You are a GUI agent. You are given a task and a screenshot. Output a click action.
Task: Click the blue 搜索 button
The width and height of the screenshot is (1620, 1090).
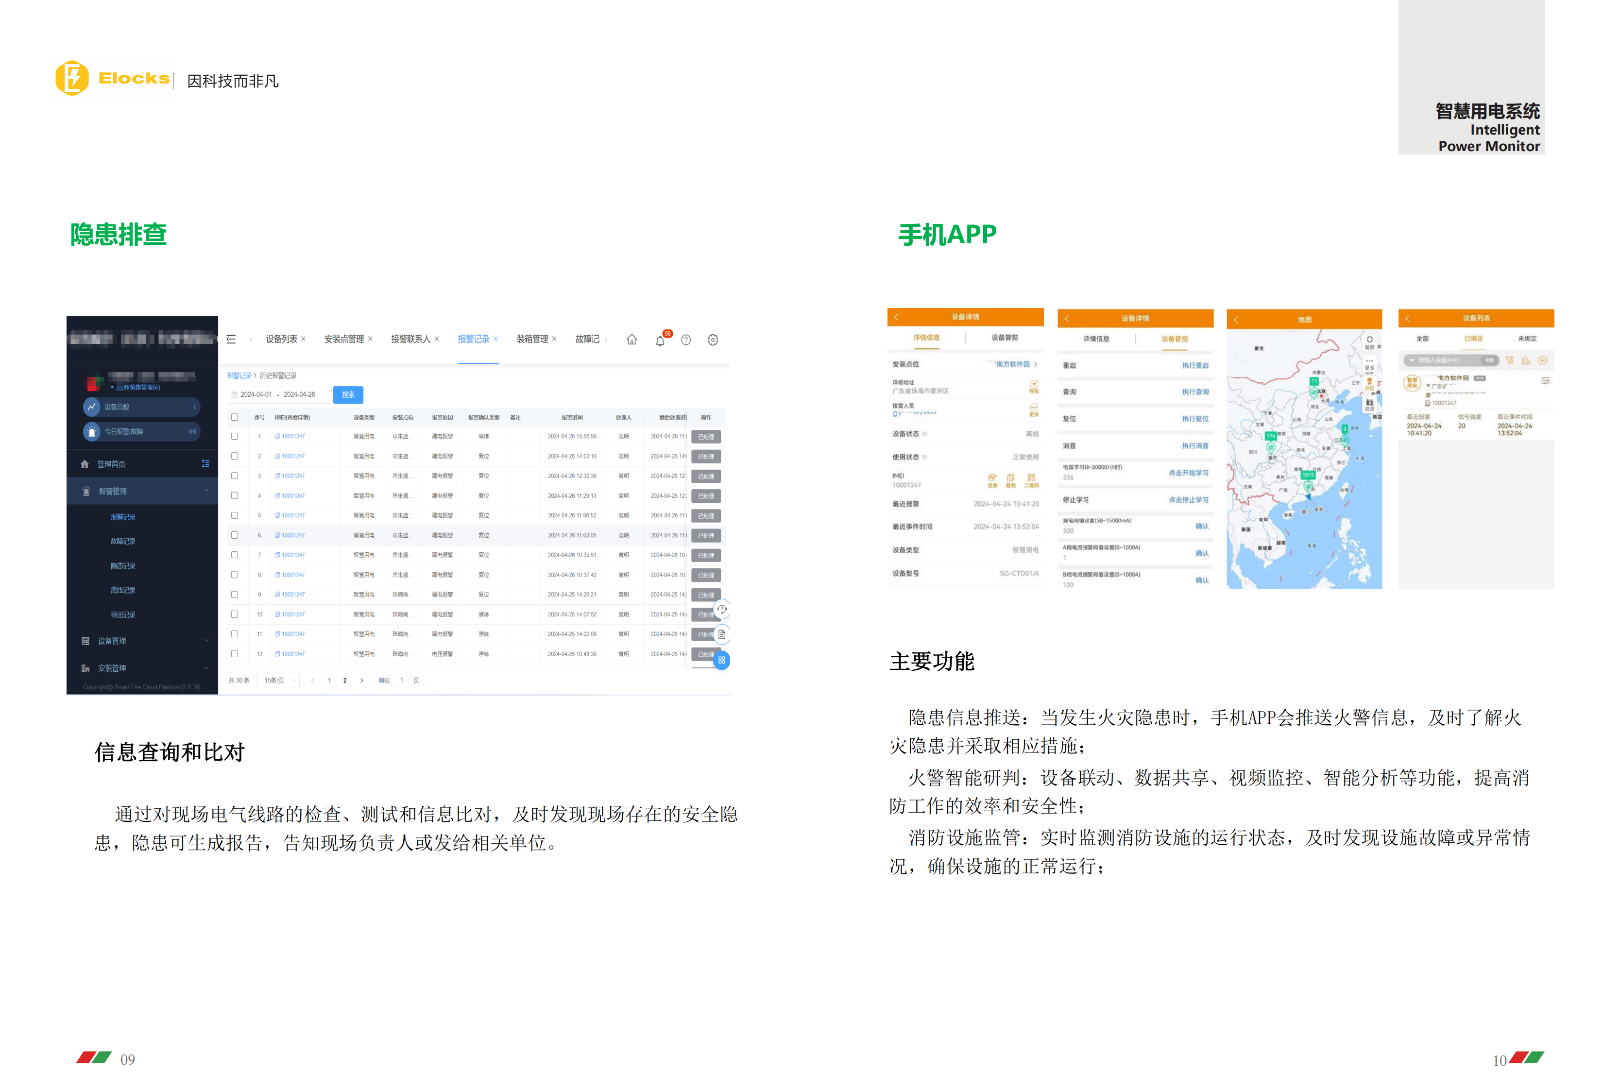pyautogui.click(x=348, y=395)
